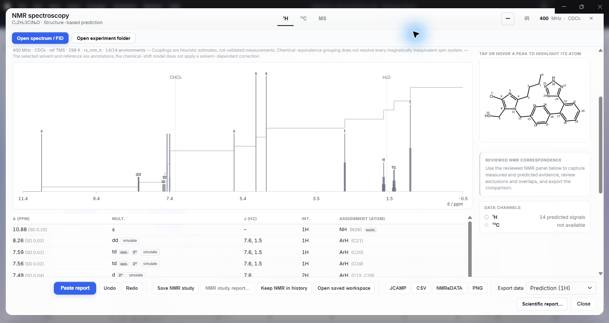The image size is (609, 323).
Task: Click Keep NMR in history
Action: tap(284, 288)
